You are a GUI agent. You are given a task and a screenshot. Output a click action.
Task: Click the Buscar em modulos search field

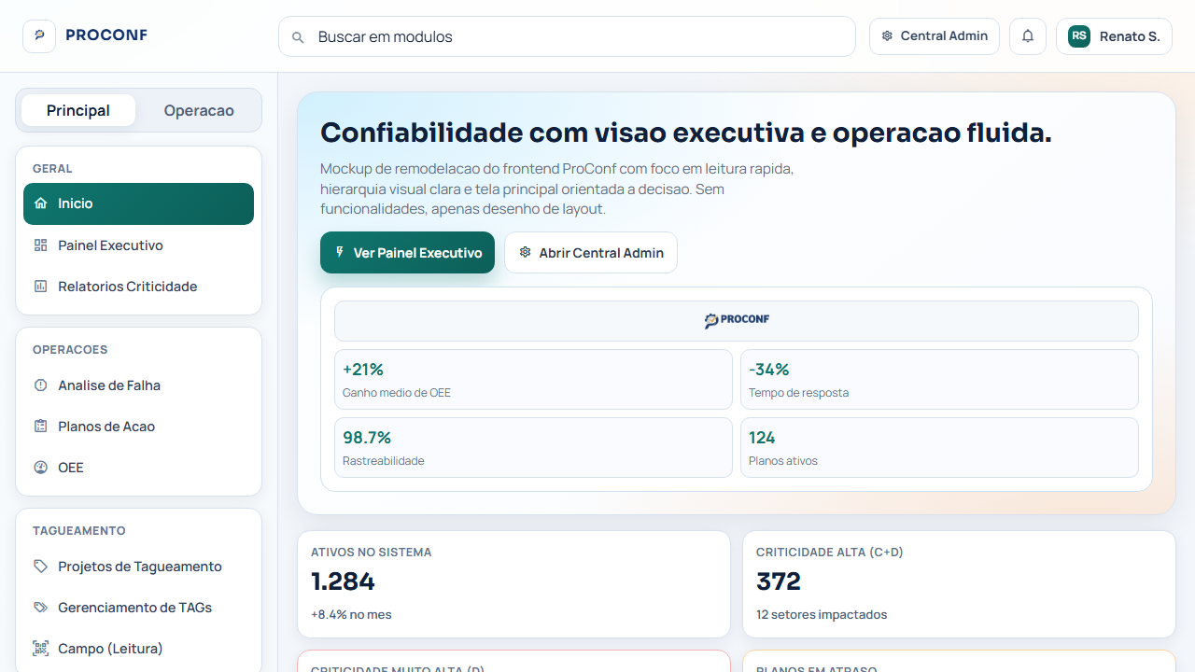(567, 36)
